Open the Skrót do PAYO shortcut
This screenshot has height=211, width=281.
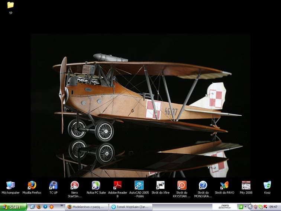[224, 185]
